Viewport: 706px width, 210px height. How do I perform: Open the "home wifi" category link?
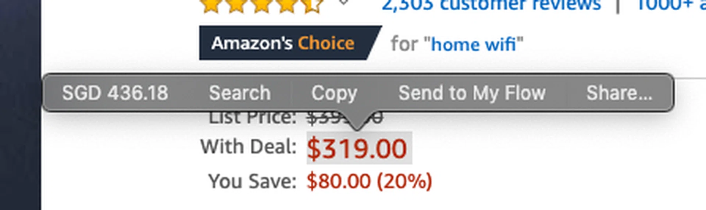point(473,45)
